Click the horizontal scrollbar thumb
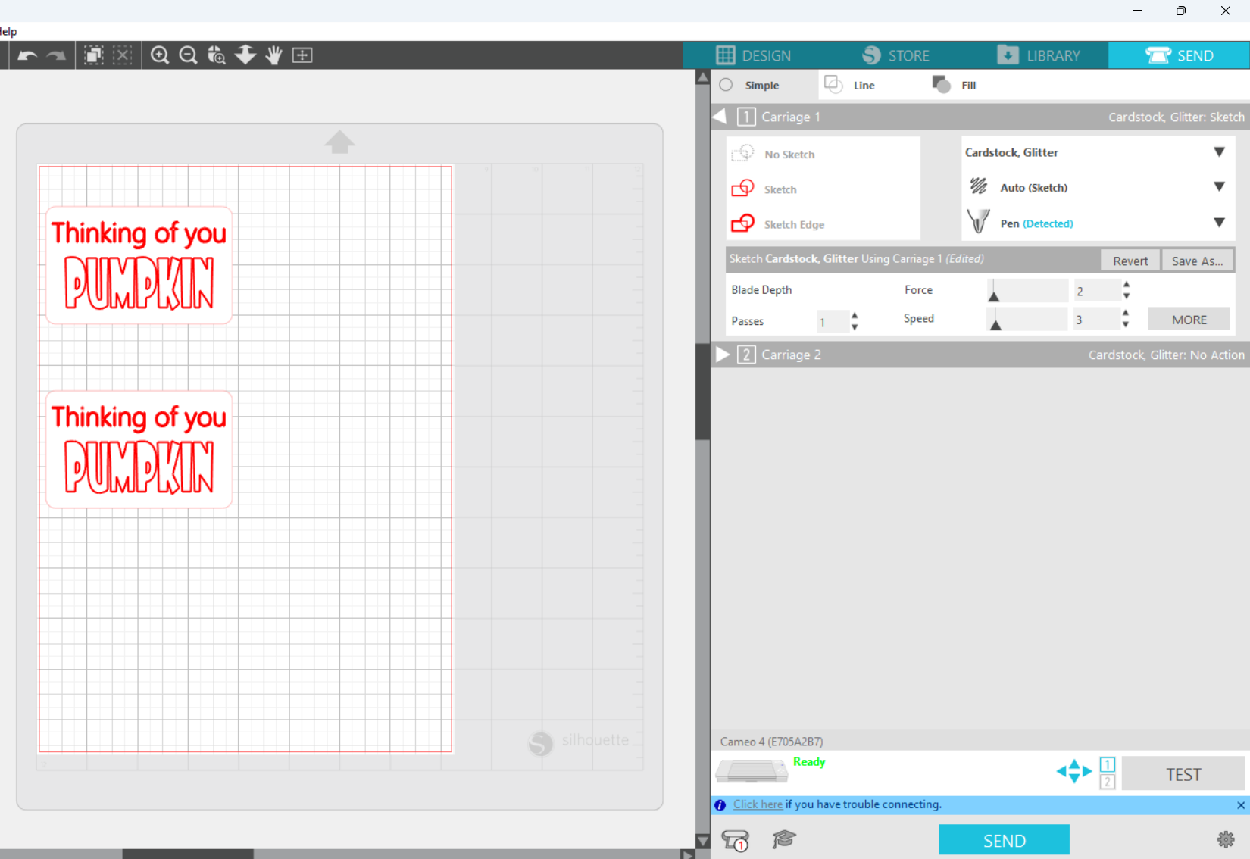 click(188, 854)
